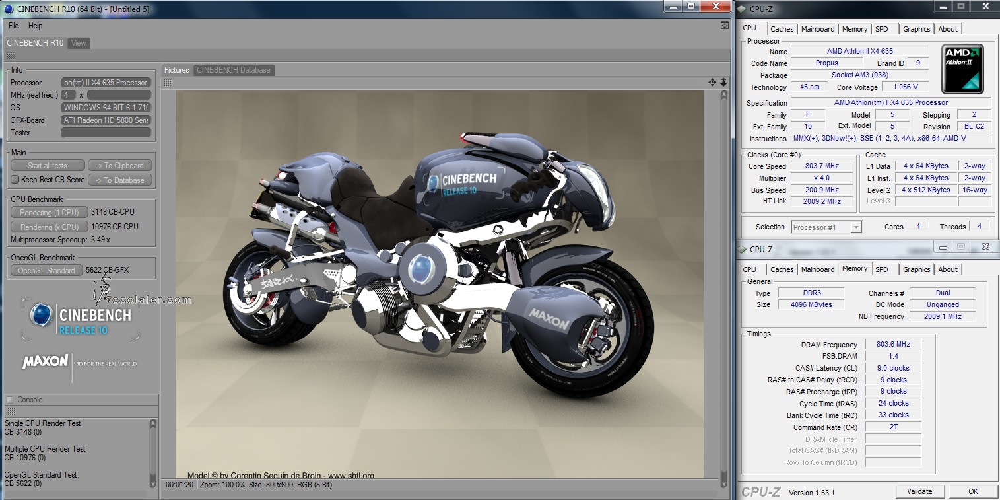
Task: Click the To Clipboard button
Action: click(119, 166)
